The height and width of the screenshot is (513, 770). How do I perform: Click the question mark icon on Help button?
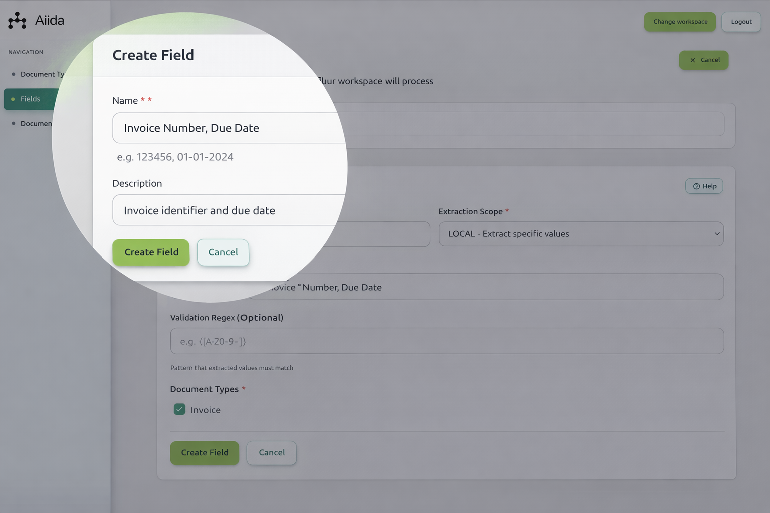(x=697, y=186)
